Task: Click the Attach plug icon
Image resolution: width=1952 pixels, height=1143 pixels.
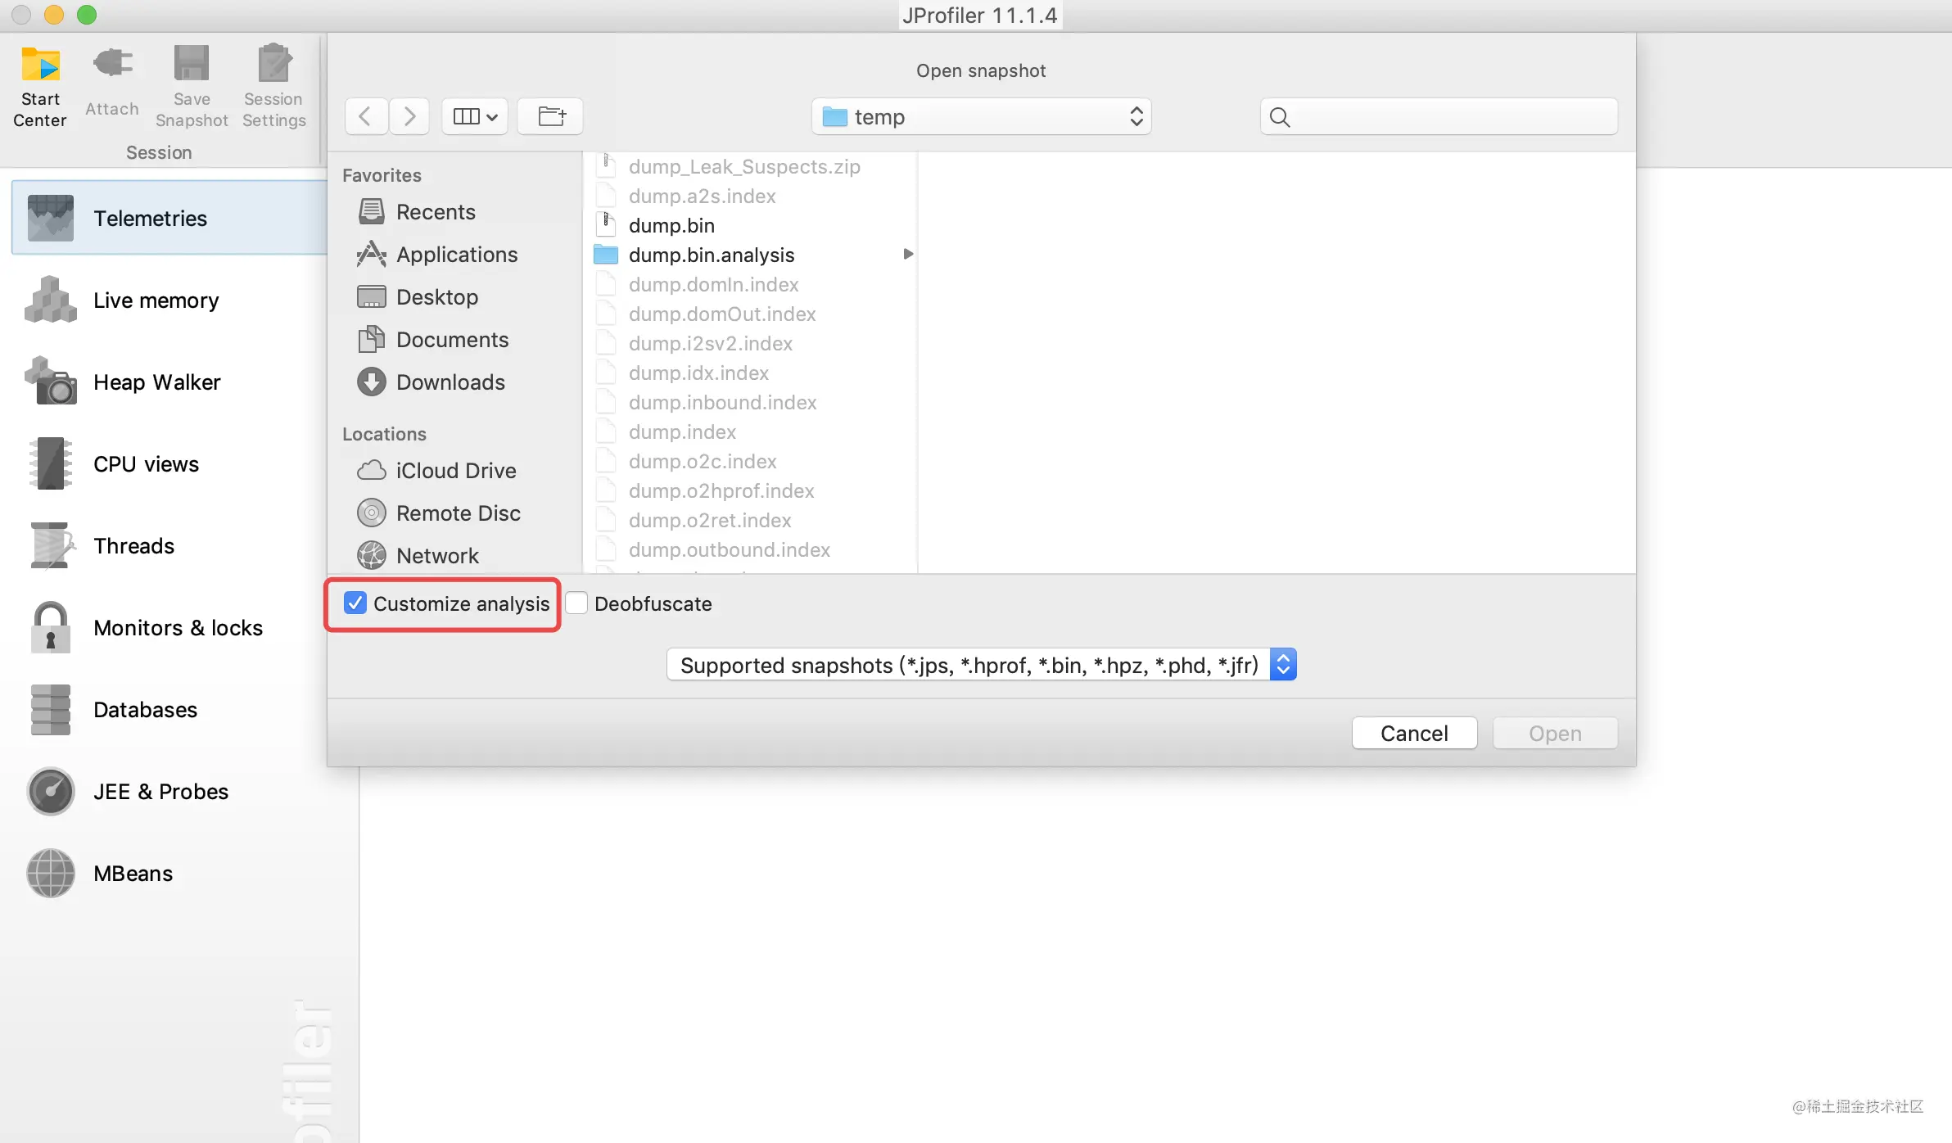Action: click(x=112, y=64)
